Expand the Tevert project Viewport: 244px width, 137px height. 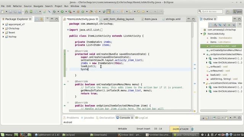pos(3,33)
